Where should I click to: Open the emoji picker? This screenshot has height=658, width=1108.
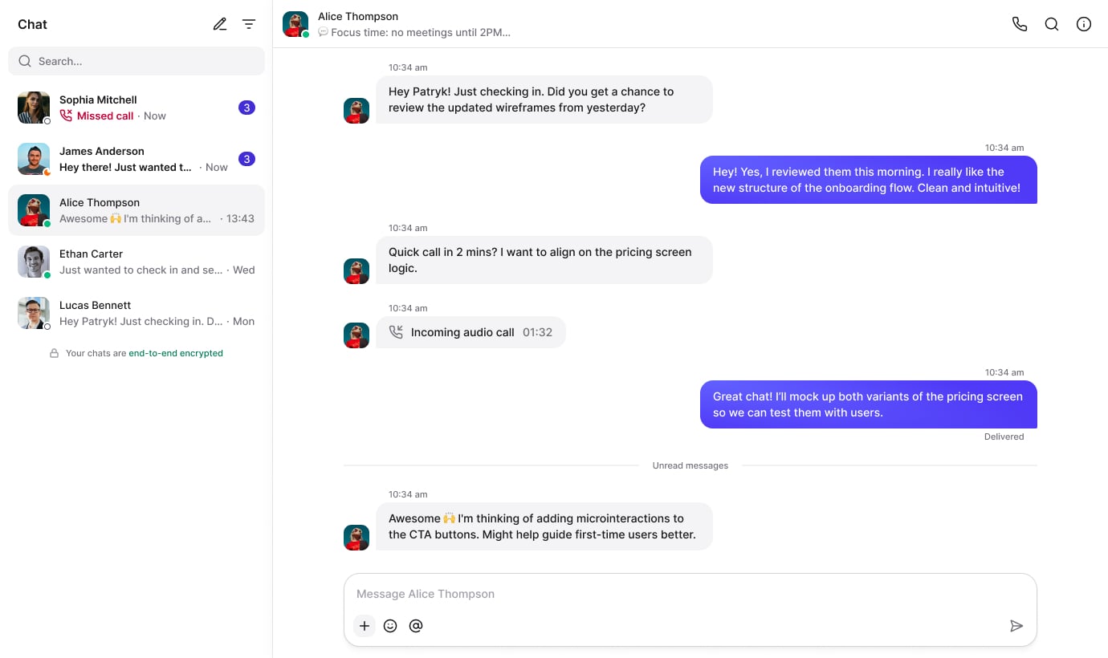[x=390, y=626]
